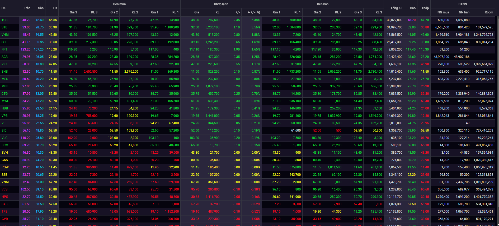Open the VPB ticker symbol
The image size is (499, 226).
[x=4, y=116]
